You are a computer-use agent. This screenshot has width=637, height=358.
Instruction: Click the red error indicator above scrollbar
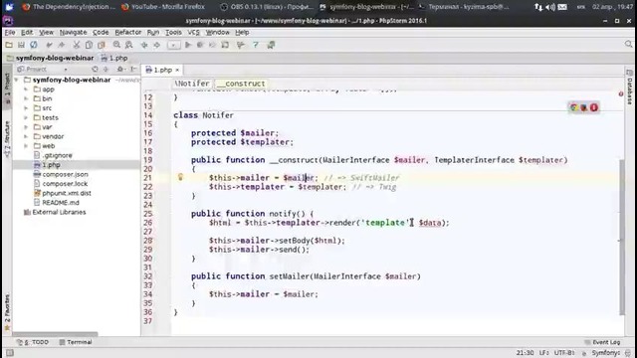[621, 94]
